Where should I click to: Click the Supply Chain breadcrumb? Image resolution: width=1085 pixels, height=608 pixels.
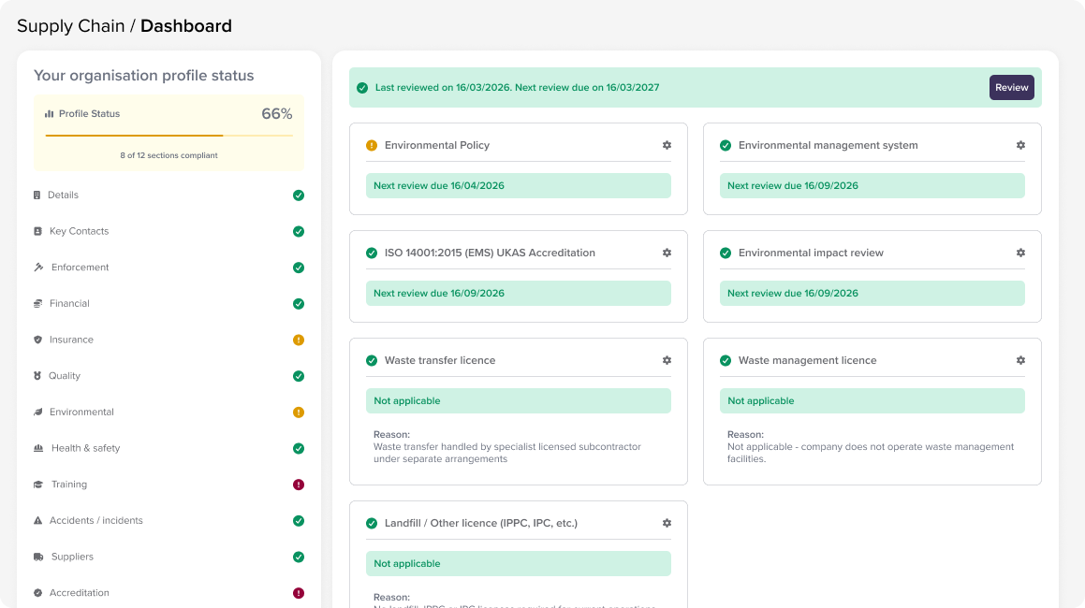[70, 26]
